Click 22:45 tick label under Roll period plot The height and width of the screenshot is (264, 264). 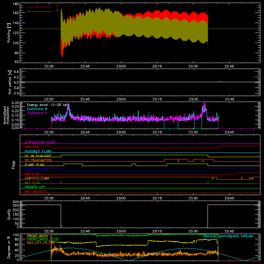pyautogui.click(x=85, y=99)
